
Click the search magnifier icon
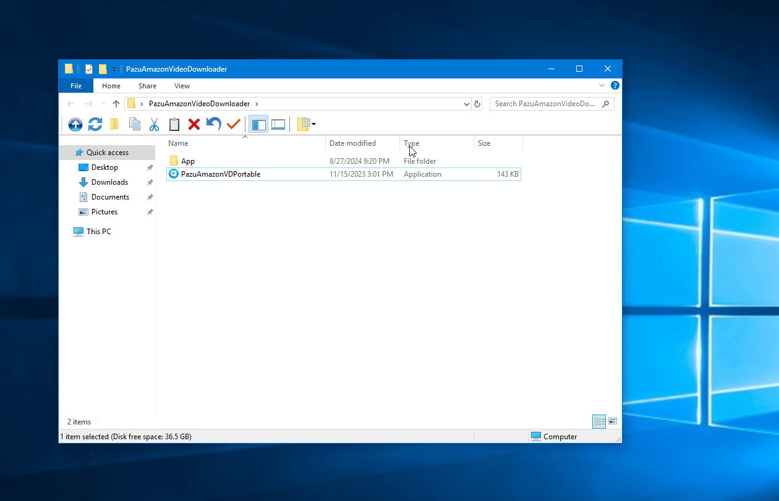coord(606,104)
